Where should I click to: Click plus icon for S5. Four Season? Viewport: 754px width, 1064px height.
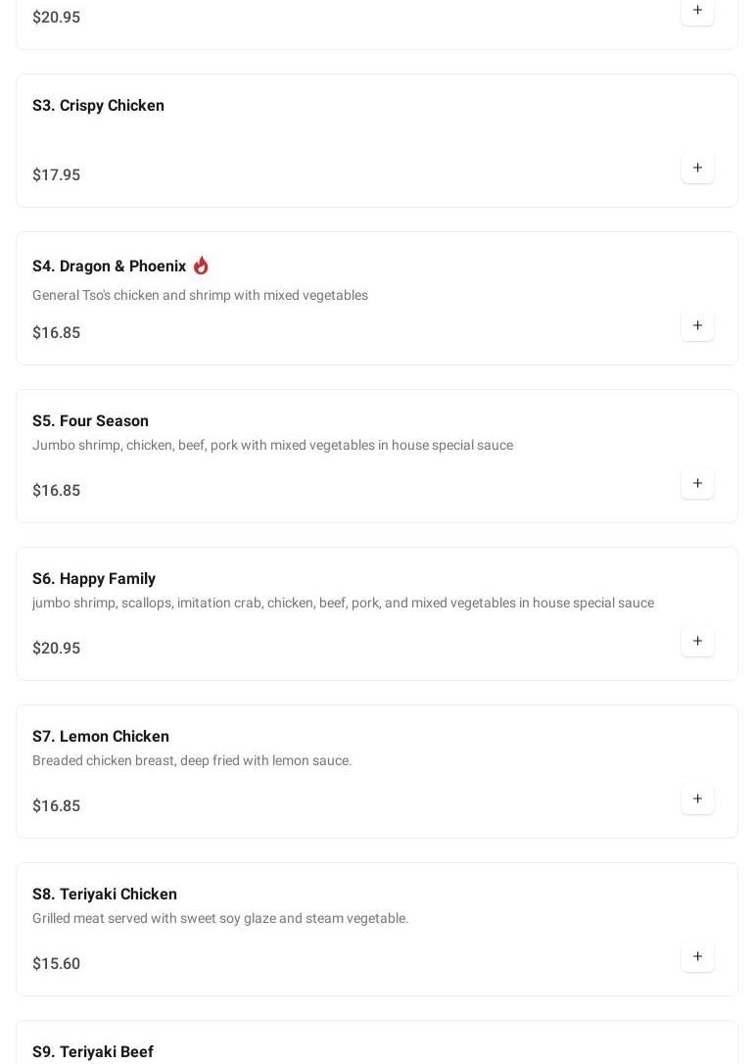(697, 483)
